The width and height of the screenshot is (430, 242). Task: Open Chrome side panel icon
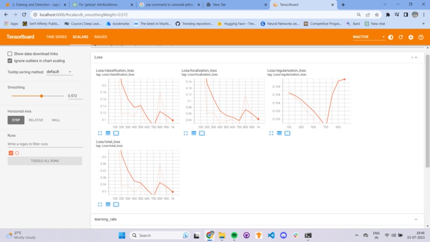(406, 14)
